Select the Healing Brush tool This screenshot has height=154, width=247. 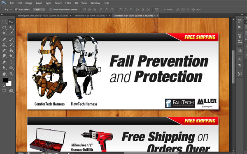click(4, 39)
